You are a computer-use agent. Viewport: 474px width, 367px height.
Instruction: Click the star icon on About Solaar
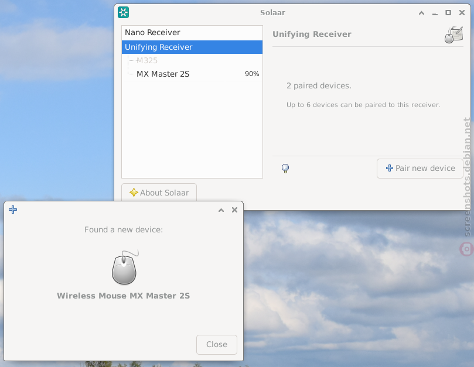[134, 193]
